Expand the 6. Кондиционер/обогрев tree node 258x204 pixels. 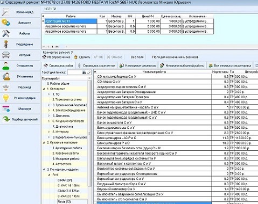pyautogui.click(x=49, y=121)
